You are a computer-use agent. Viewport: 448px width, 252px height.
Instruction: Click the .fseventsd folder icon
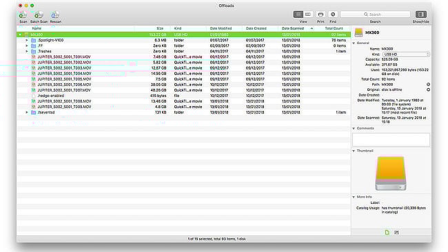point(34,112)
